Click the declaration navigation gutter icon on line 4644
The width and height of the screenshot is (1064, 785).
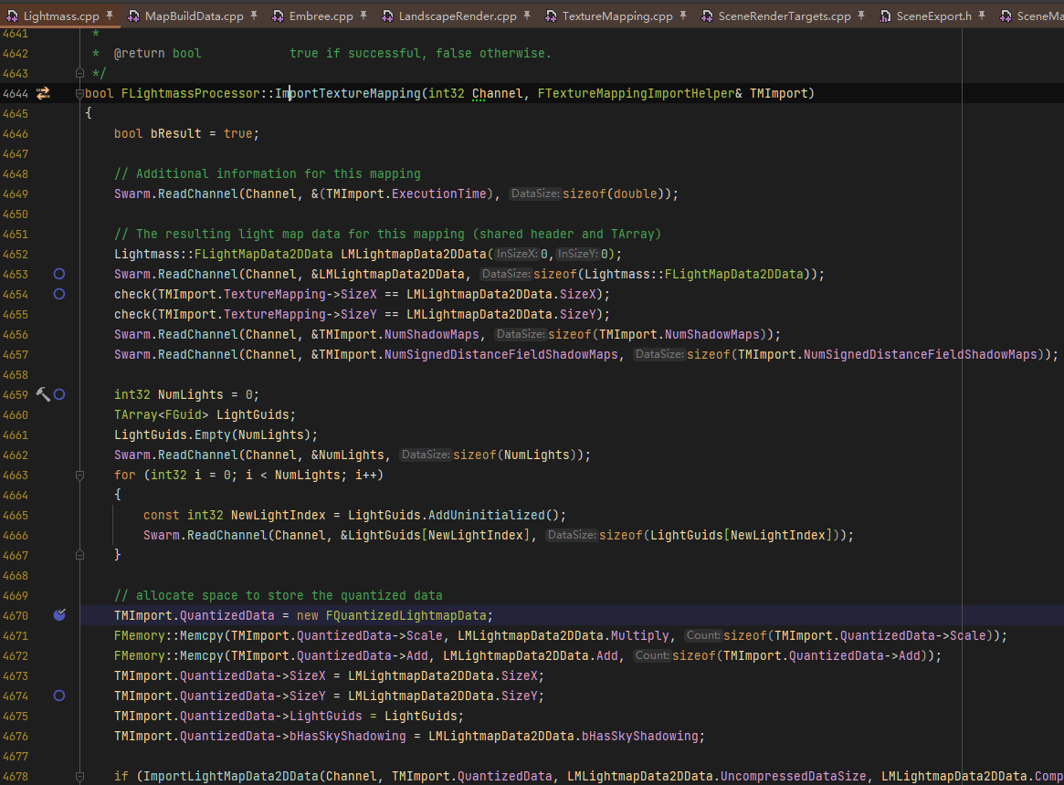(43, 94)
